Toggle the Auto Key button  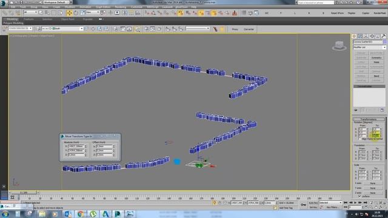tap(313, 203)
